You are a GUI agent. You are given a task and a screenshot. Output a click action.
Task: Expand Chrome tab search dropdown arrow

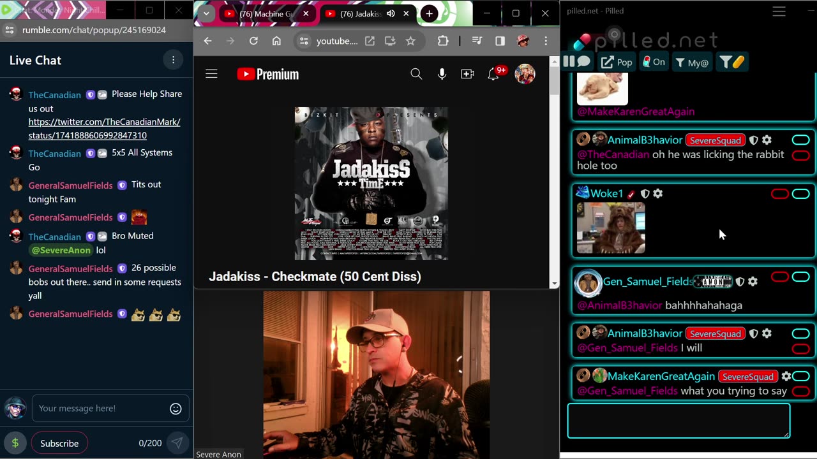206,13
